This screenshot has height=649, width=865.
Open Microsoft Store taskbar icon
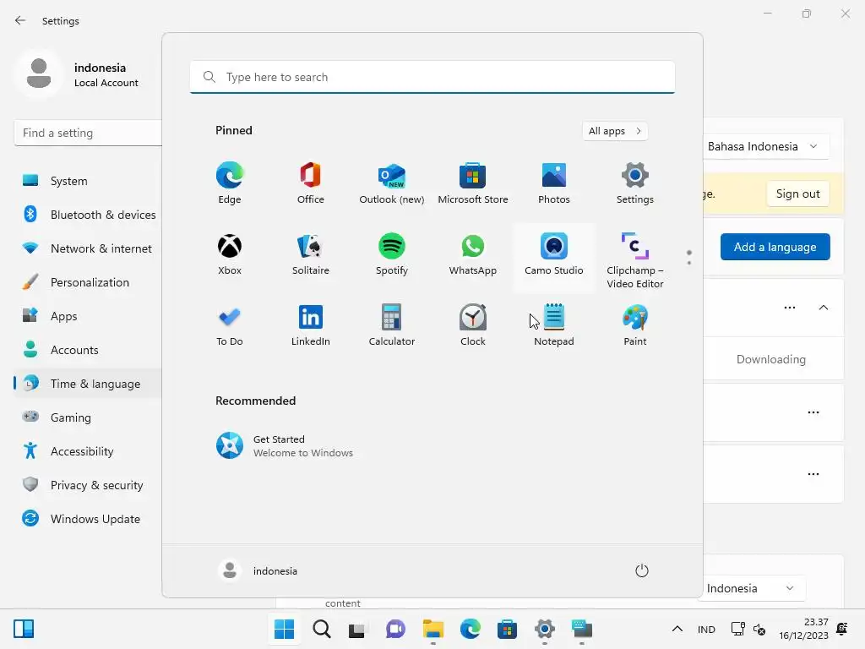(x=507, y=629)
